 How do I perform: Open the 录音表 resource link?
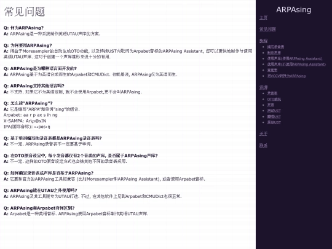[272, 93]
